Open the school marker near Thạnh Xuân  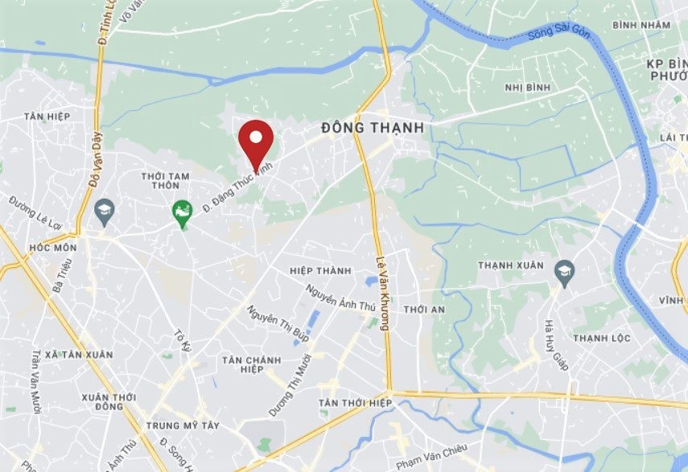[565, 273]
